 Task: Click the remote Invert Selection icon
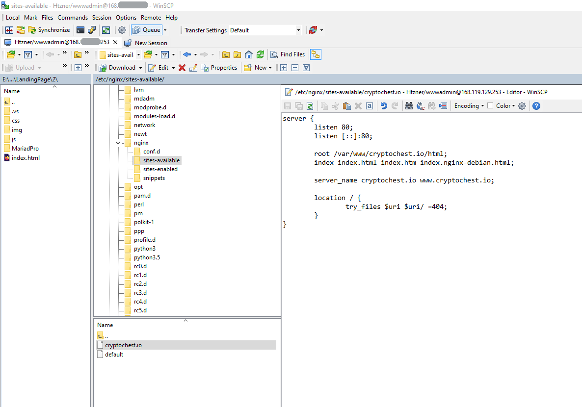coord(306,68)
